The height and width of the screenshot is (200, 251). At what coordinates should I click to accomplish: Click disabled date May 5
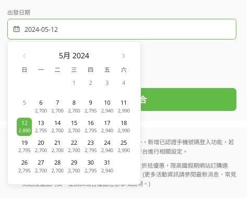point(25,103)
